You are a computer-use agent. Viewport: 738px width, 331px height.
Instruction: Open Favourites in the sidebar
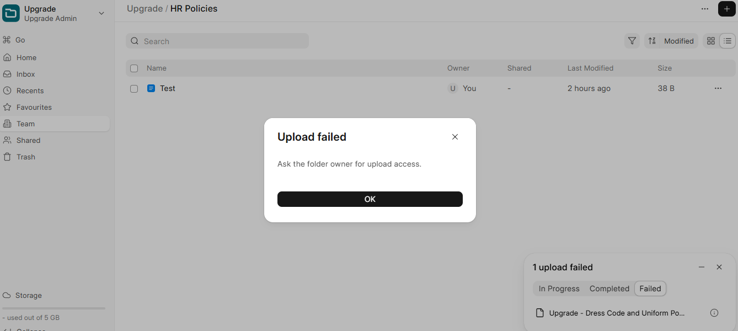[55, 107]
